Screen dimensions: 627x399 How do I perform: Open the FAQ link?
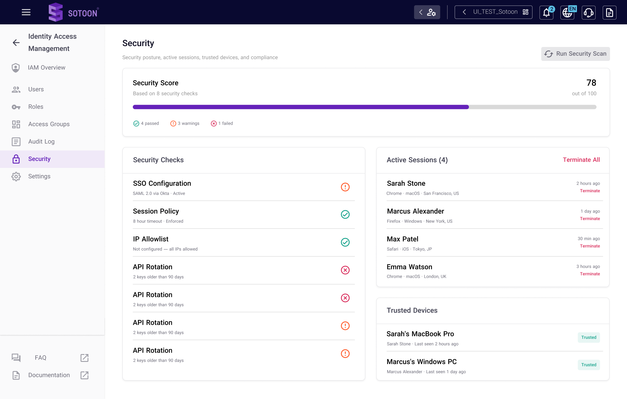[41, 358]
